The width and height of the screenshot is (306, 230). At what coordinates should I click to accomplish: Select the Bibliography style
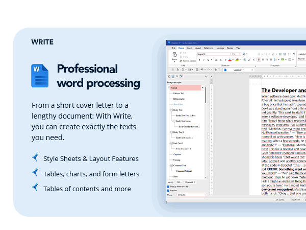tap(179, 99)
